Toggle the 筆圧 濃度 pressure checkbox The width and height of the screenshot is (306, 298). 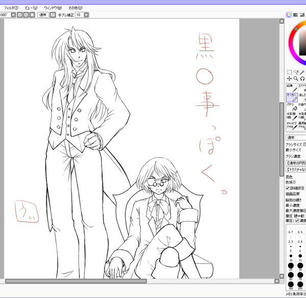[297, 221]
